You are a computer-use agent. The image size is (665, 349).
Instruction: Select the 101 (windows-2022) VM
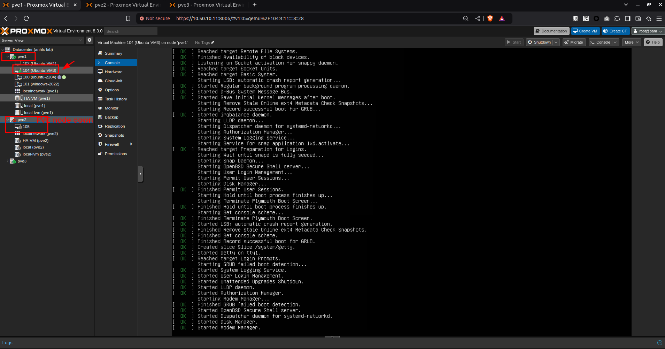[41, 84]
